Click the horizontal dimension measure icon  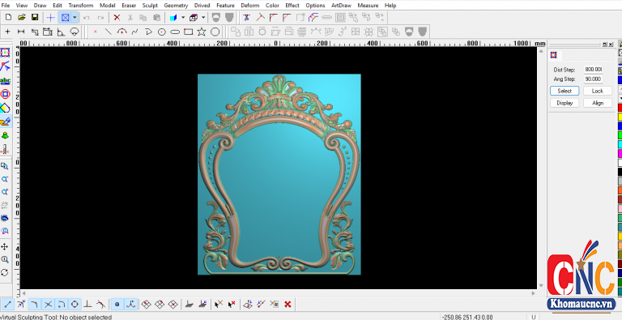(21, 32)
